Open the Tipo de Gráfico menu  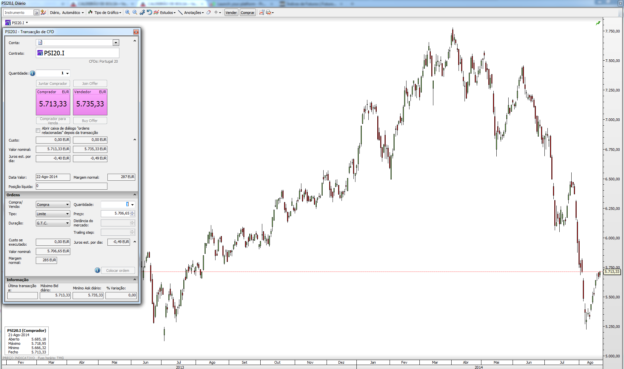coord(105,13)
